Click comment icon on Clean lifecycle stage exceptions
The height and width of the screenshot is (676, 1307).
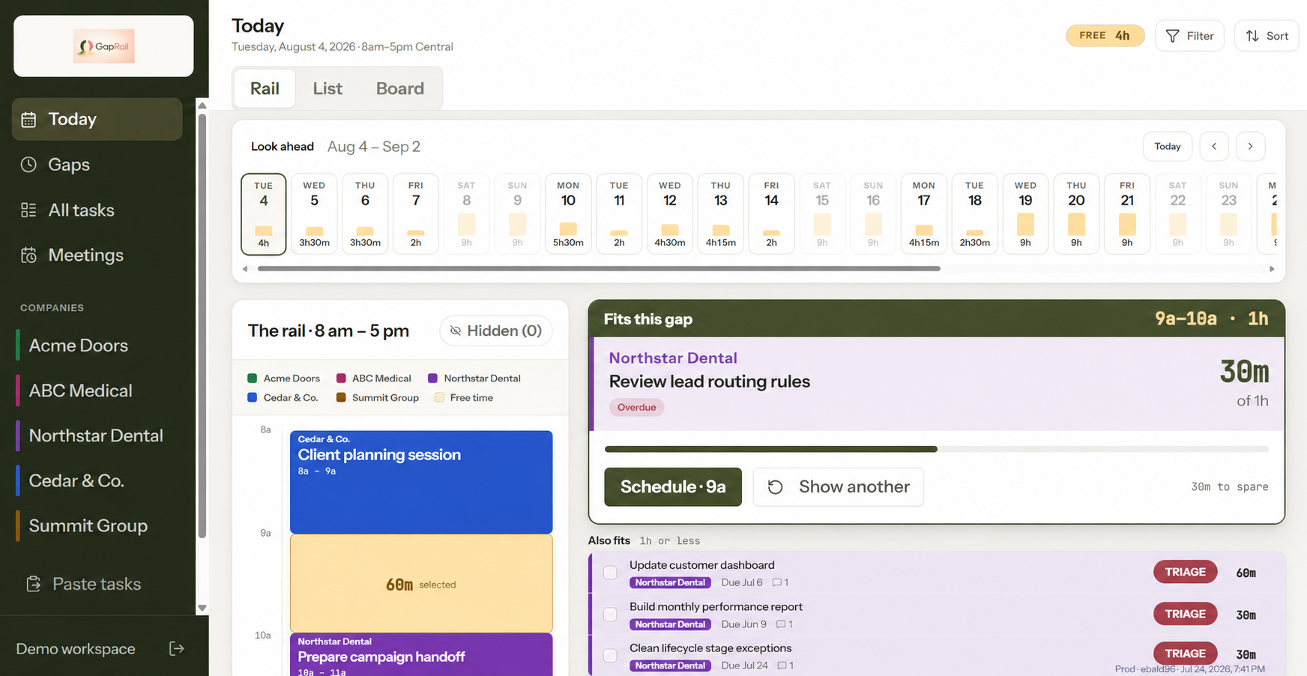[x=782, y=666]
